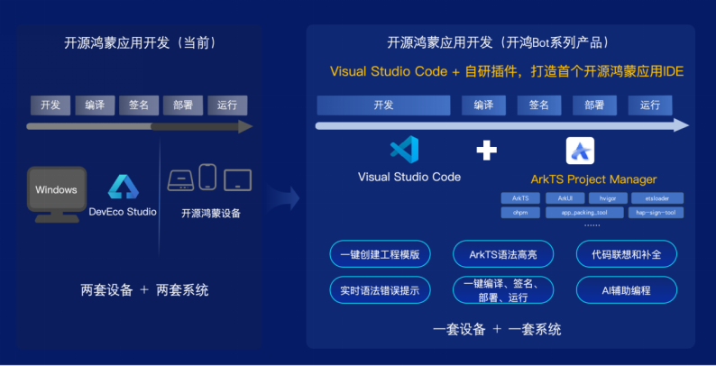
Task: Click the etsloader component tag
Action: pyautogui.click(x=657, y=198)
